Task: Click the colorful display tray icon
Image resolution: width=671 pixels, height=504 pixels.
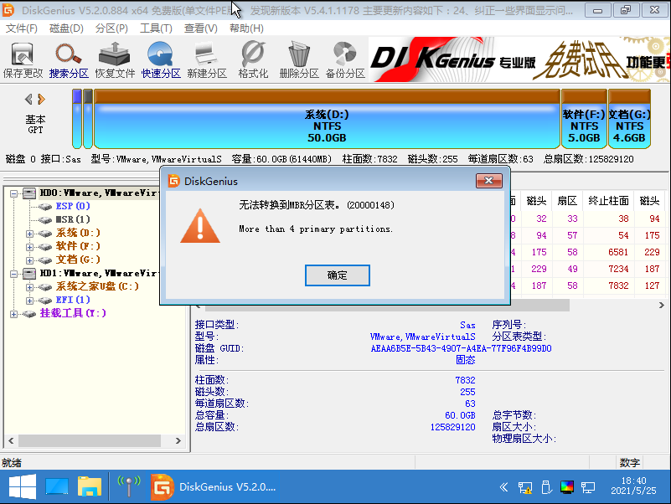Action: pyautogui.click(x=567, y=487)
